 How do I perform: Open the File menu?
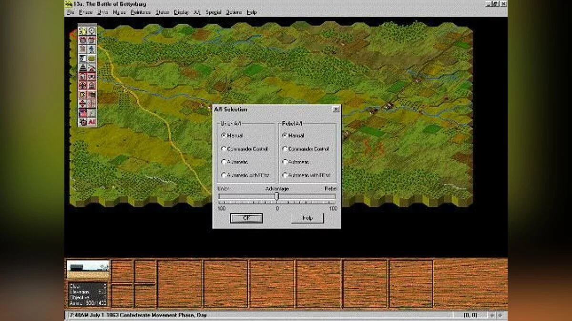[71, 12]
